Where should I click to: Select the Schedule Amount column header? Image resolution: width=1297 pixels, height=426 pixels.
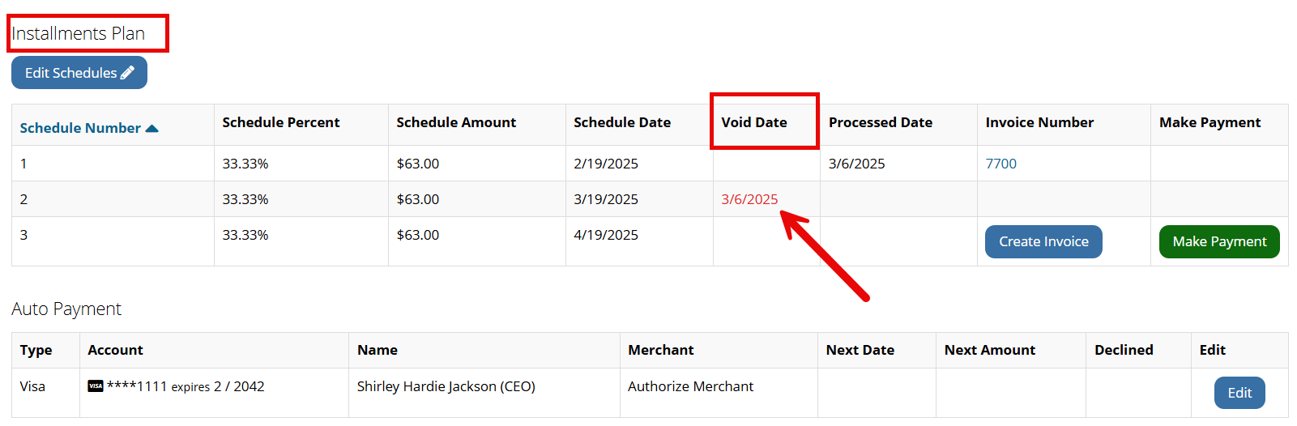point(456,122)
